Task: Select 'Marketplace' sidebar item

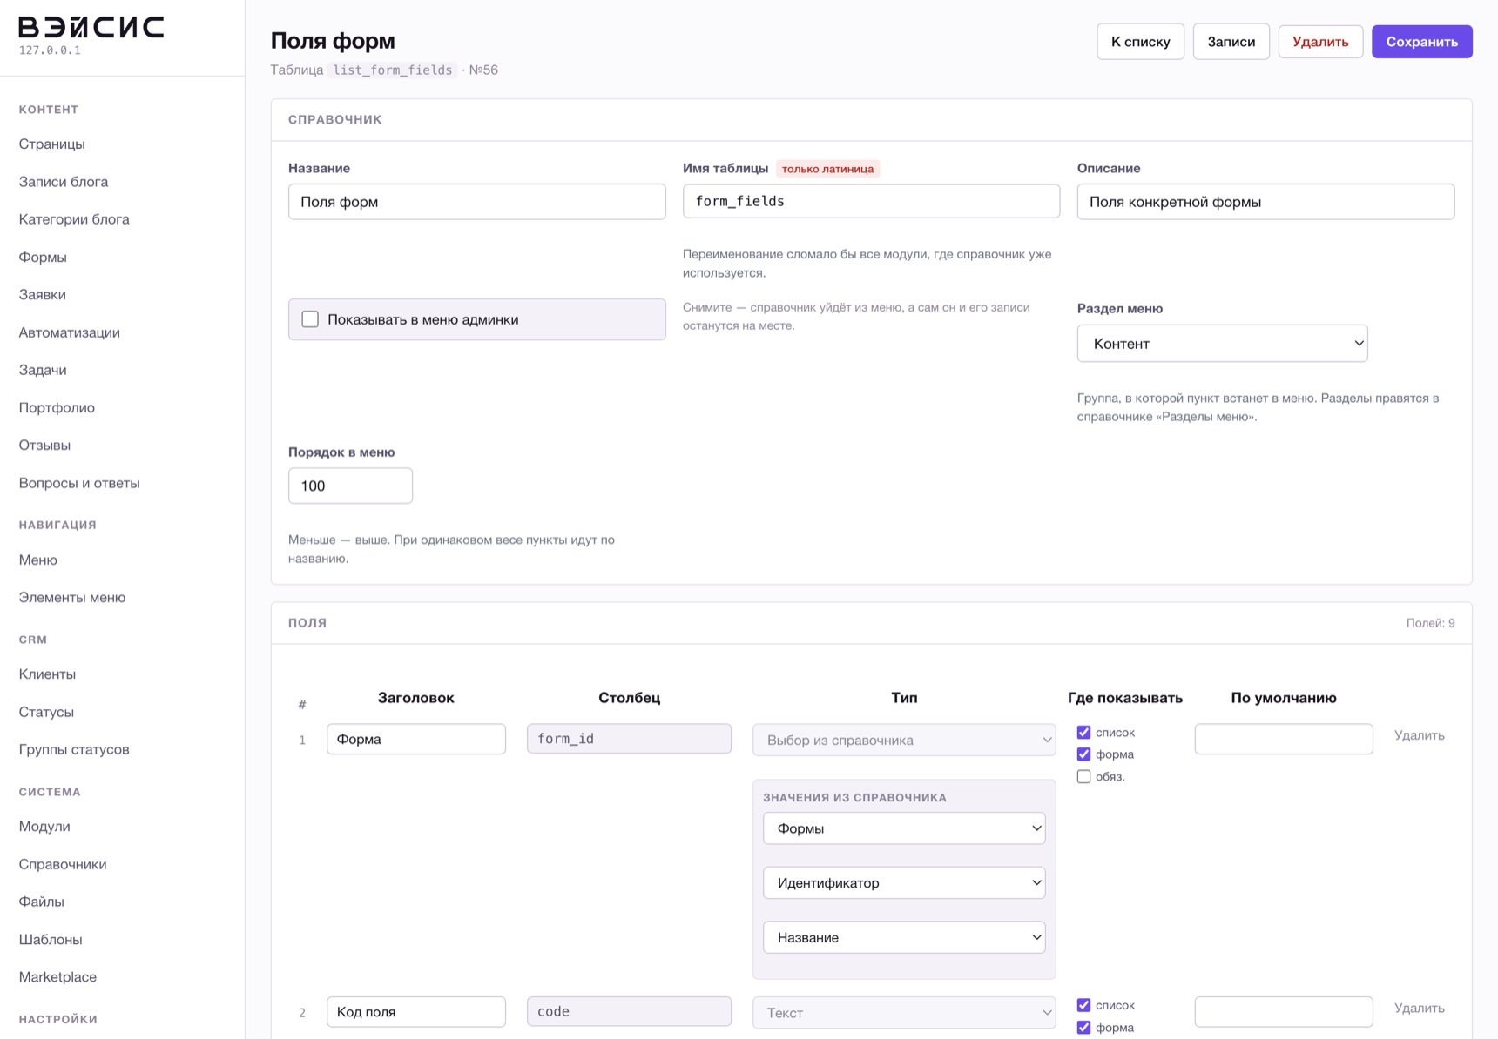Action: click(57, 977)
